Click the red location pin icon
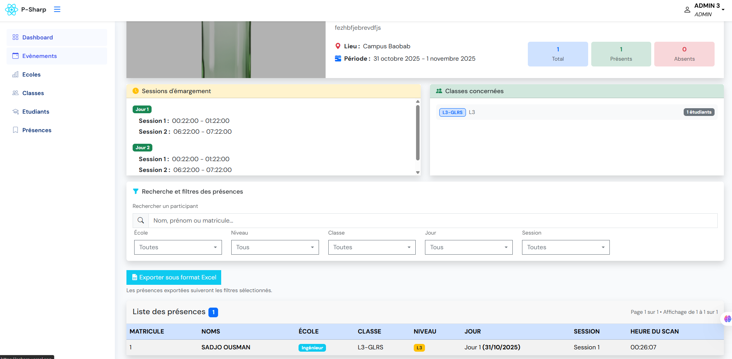This screenshot has height=359, width=732. pyautogui.click(x=338, y=46)
